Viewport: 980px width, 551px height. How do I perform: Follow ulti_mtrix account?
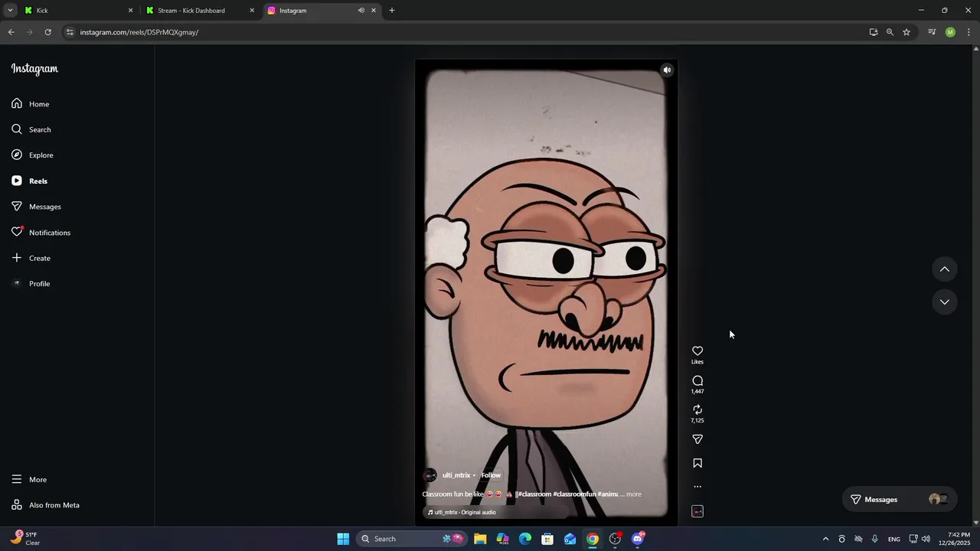491,475
